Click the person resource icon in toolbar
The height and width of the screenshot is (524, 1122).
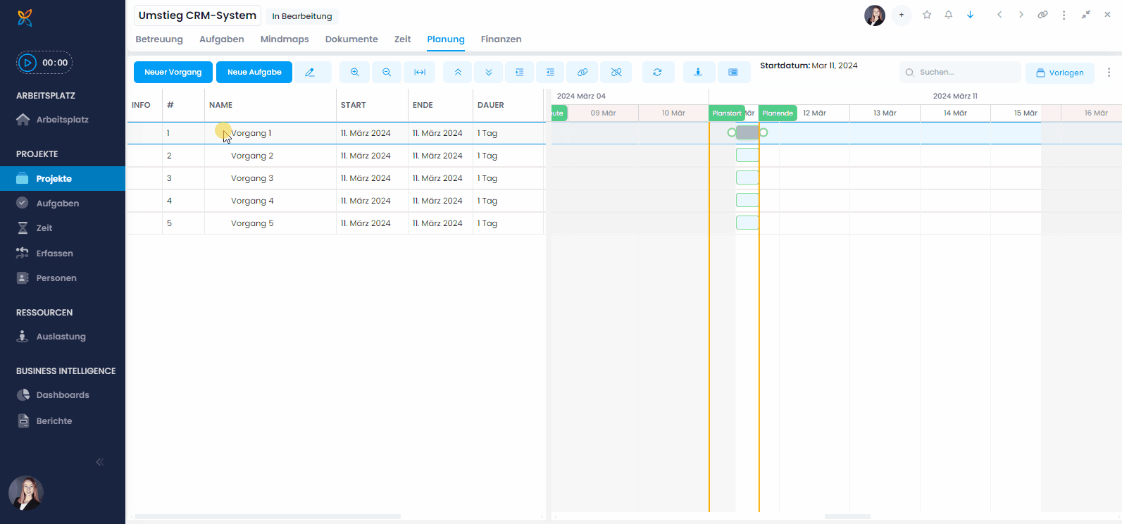[x=699, y=72]
